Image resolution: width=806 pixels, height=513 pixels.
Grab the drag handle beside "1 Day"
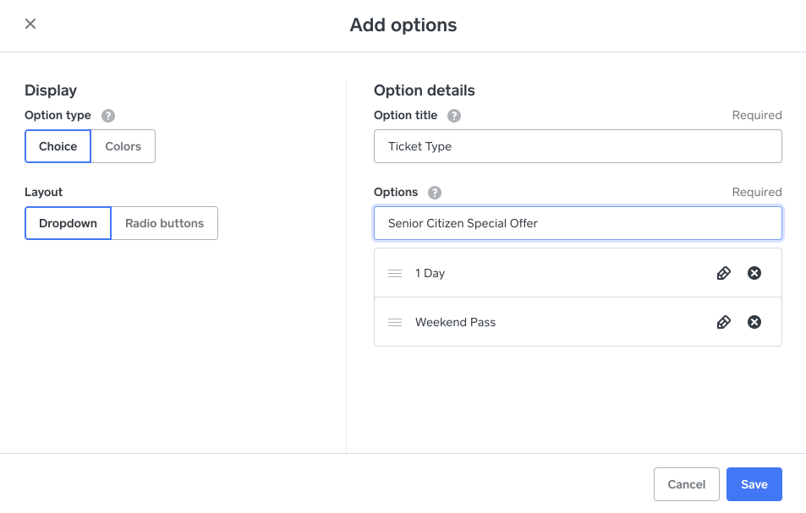[x=394, y=273]
